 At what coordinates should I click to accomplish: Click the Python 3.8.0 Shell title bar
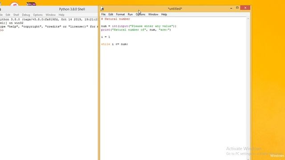(x=72, y=9)
